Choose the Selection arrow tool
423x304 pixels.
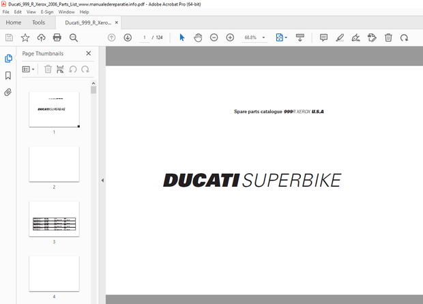point(182,37)
